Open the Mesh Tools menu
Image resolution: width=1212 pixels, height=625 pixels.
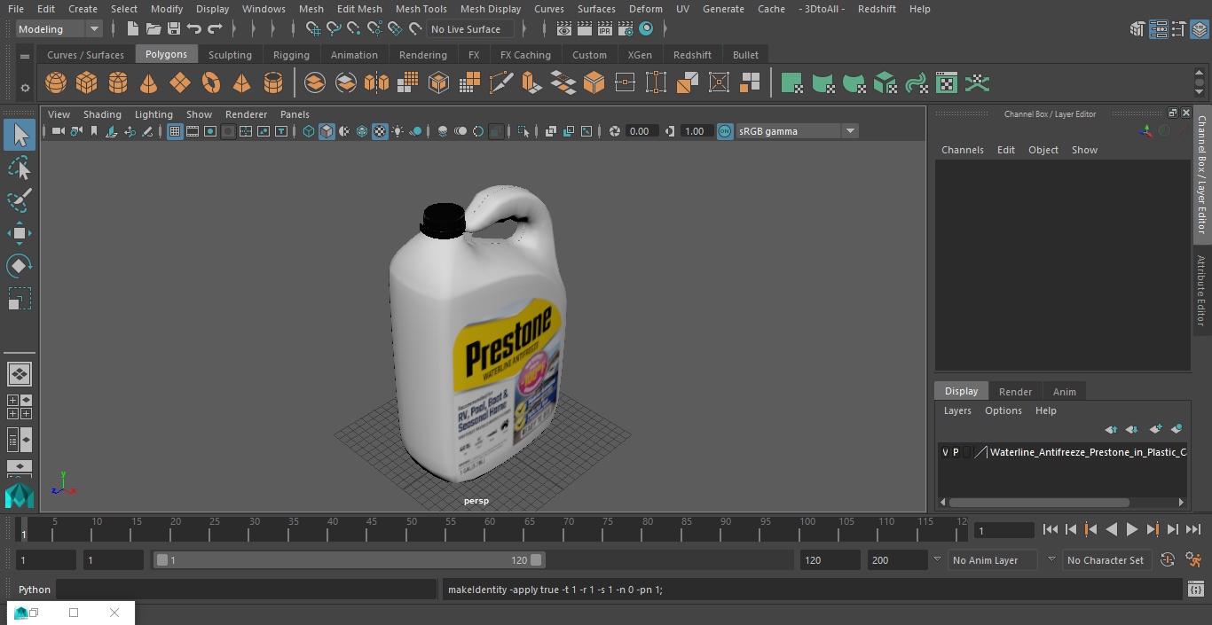(x=421, y=9)
